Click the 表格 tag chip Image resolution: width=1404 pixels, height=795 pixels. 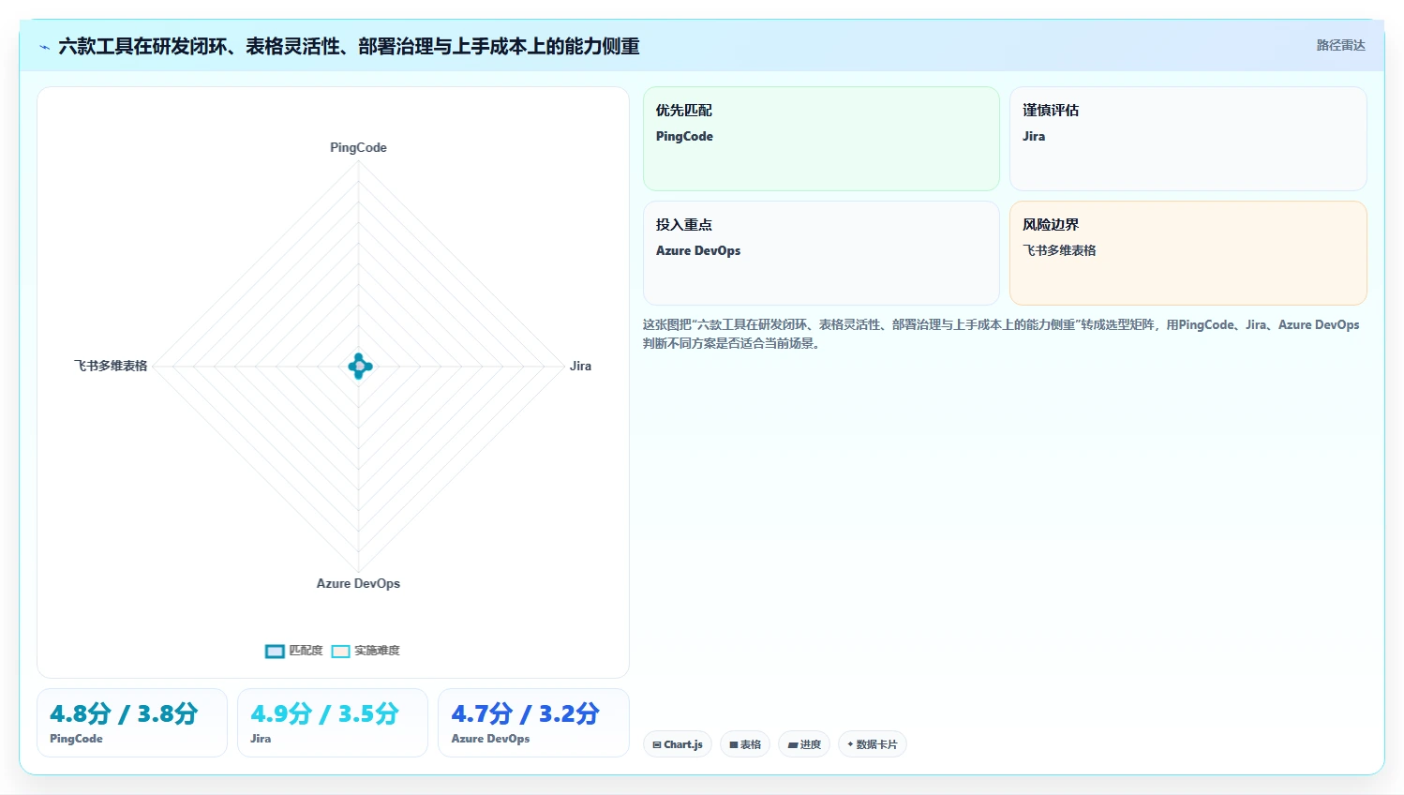(x=745, y=744)
